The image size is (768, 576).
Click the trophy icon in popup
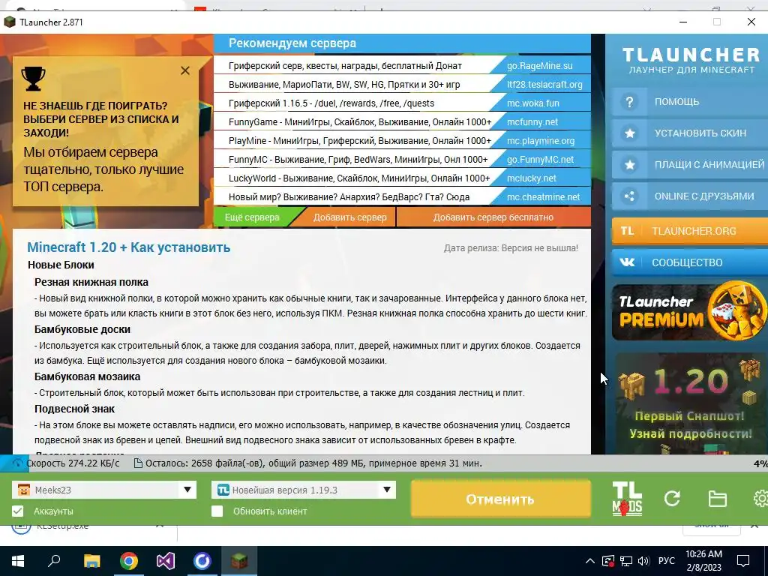click(33, 78)
